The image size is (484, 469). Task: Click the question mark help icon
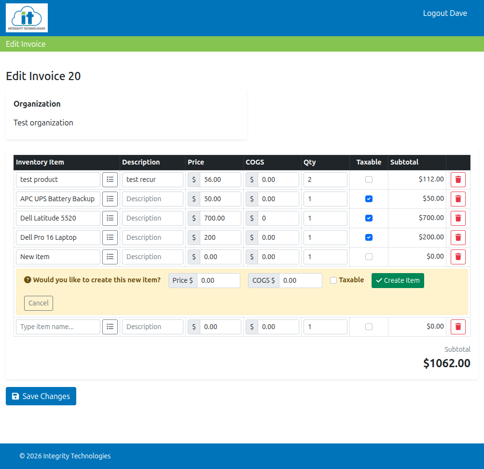28,280
